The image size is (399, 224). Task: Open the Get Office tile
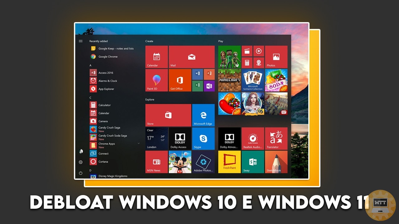(180, 80)
